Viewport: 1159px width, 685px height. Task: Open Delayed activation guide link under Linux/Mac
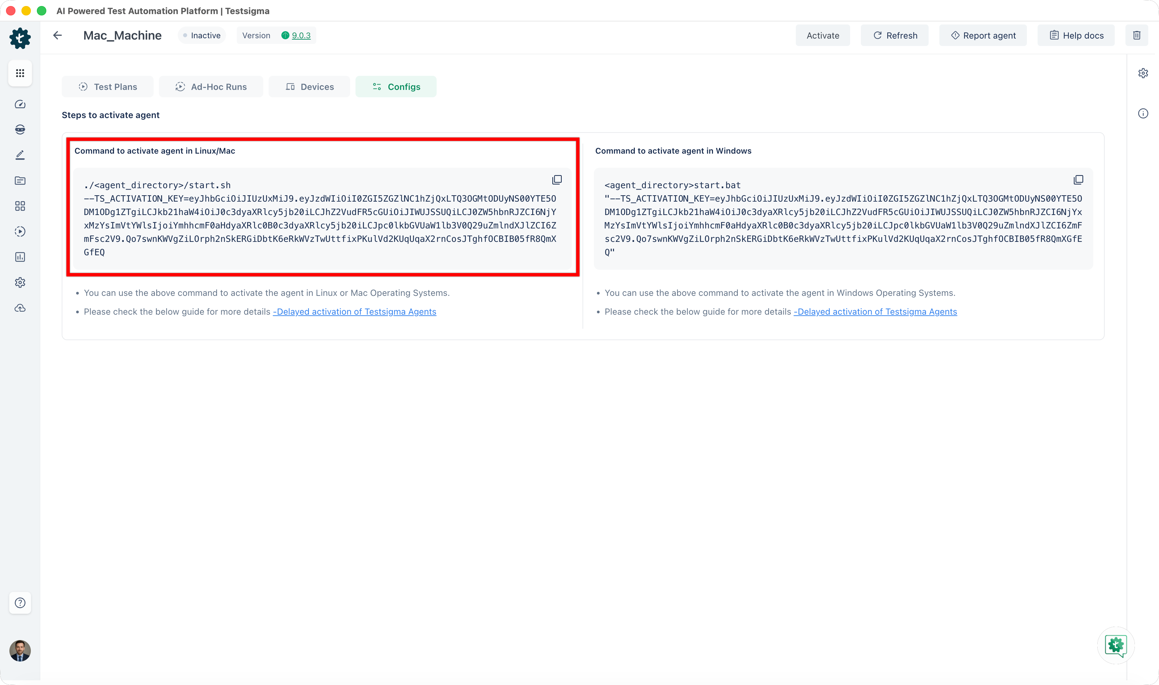(x=354, y=312)
